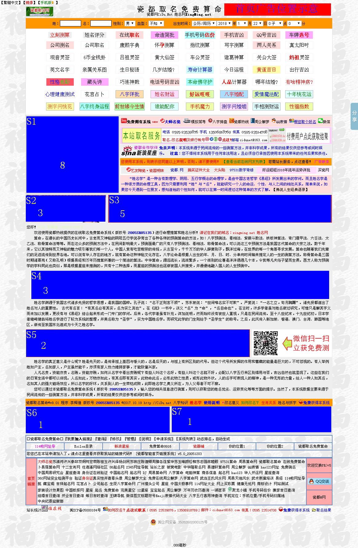Click the WeChat QR code image

[x=266, y=343]
